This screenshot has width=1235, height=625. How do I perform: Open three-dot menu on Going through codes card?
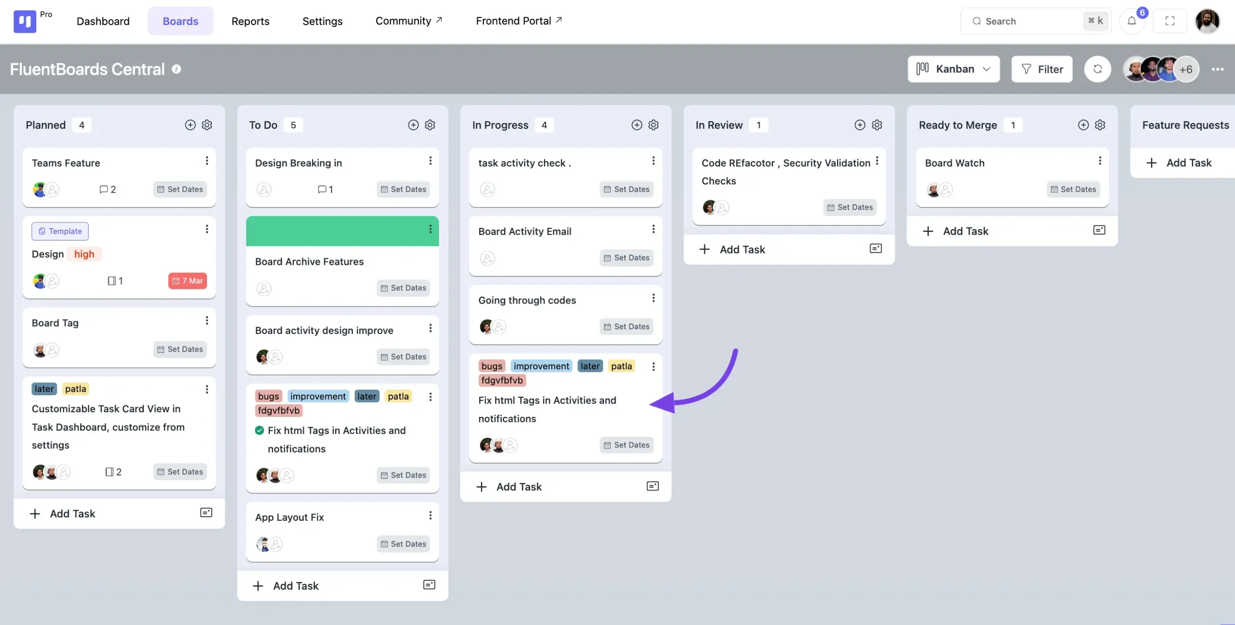[653, 298]
